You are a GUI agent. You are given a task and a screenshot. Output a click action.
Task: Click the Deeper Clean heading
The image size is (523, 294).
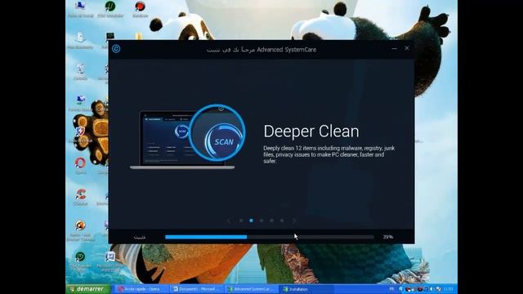[x=311, y=131]
